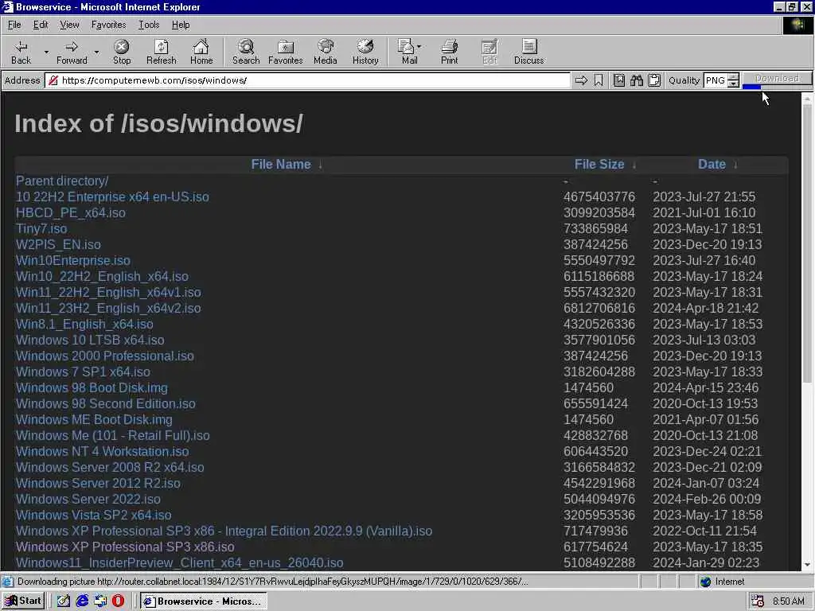Click the bookmarks book icon in address bar
This screenshot has width=815, height=611.
pos(619,80)
